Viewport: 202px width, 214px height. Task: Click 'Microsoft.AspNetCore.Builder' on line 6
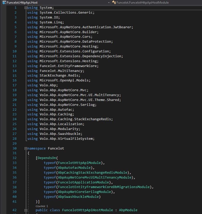[68, 32]
